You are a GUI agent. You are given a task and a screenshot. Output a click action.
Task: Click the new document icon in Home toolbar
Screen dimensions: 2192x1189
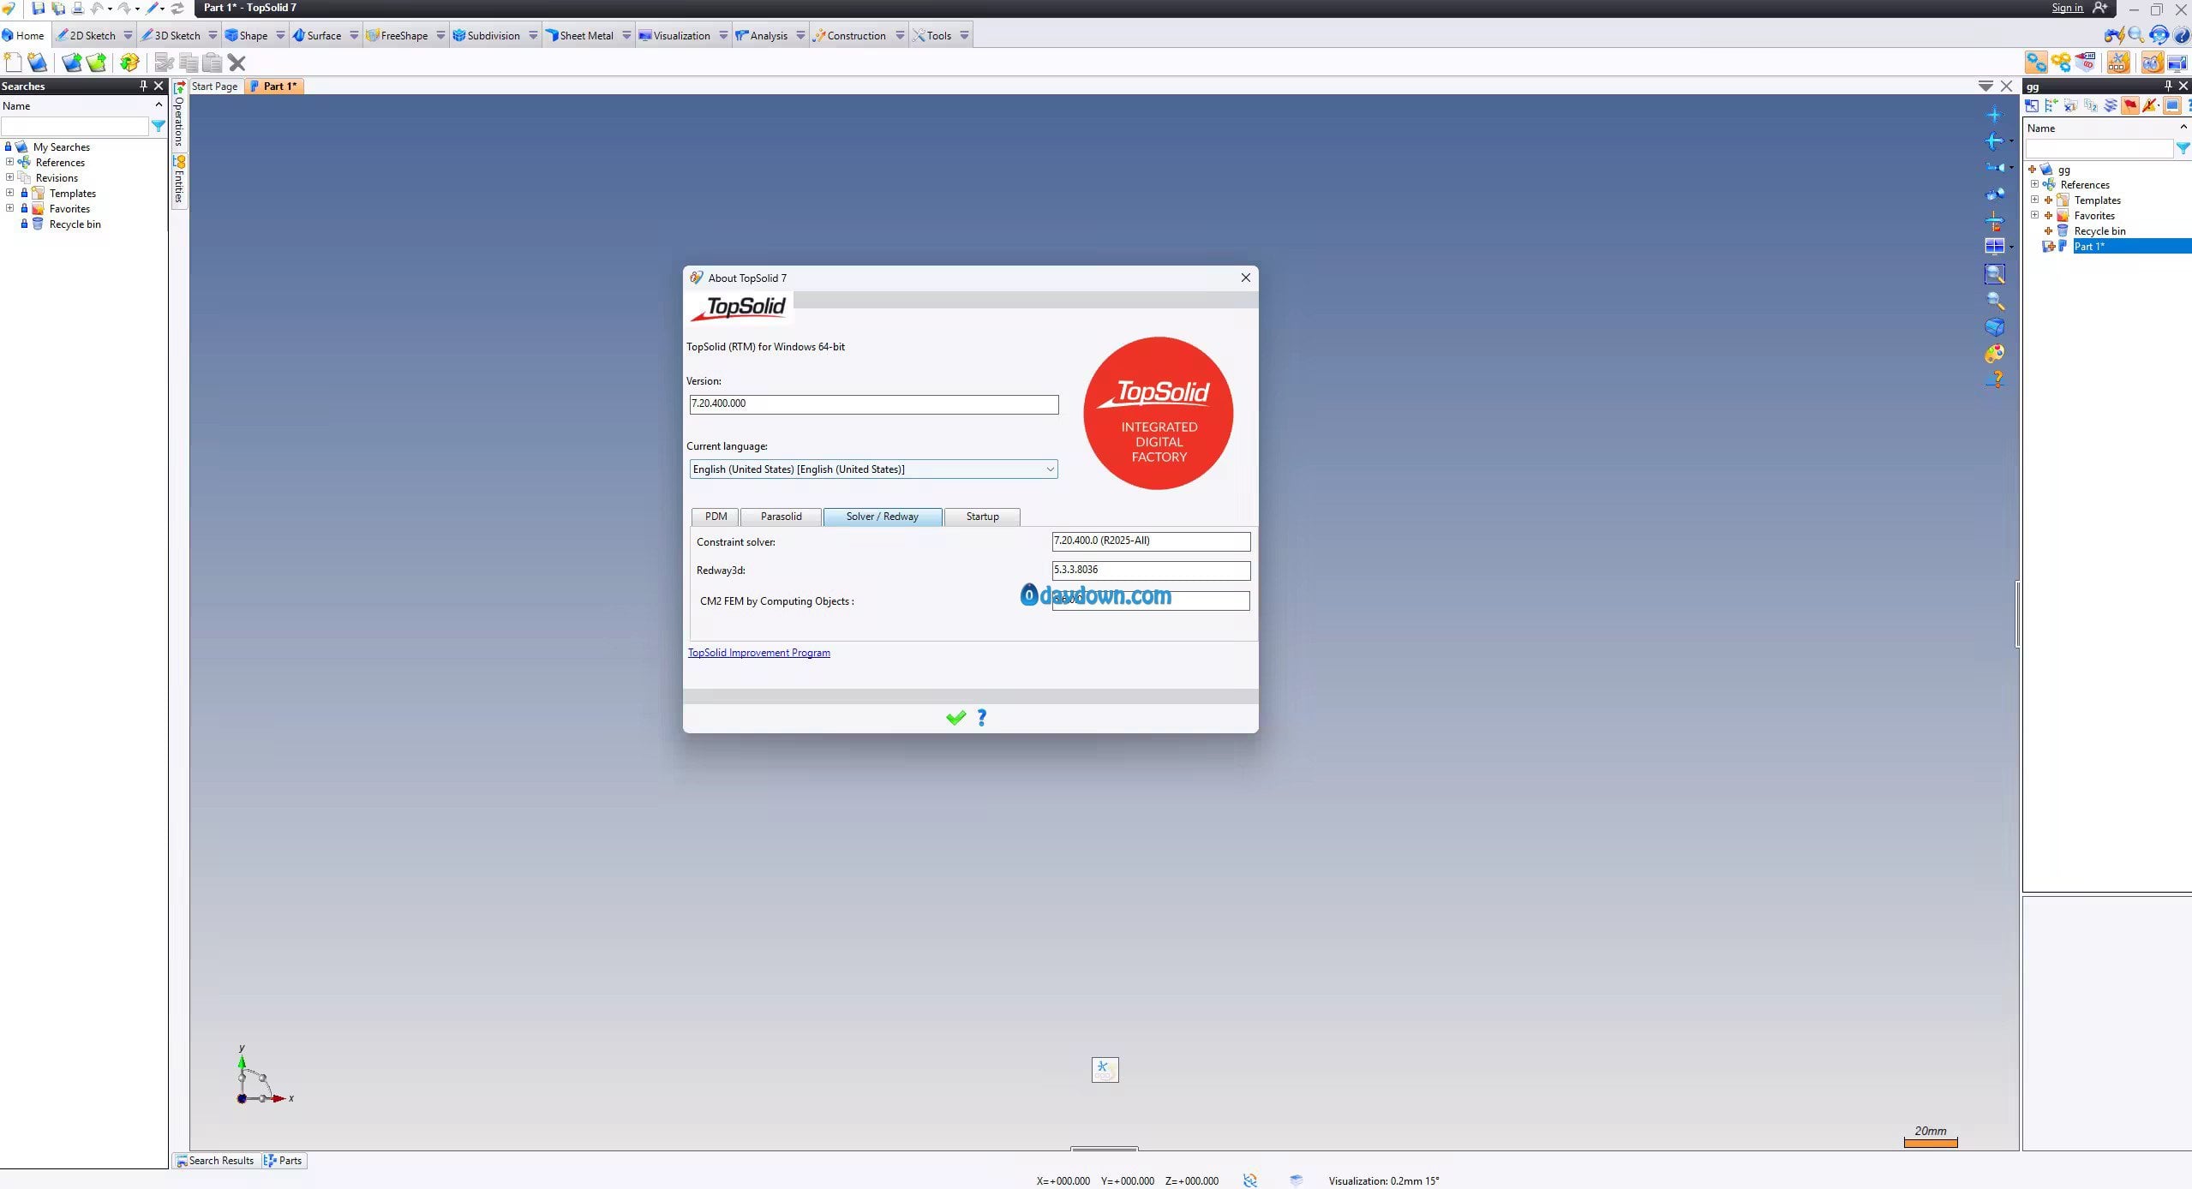(13, 63)
